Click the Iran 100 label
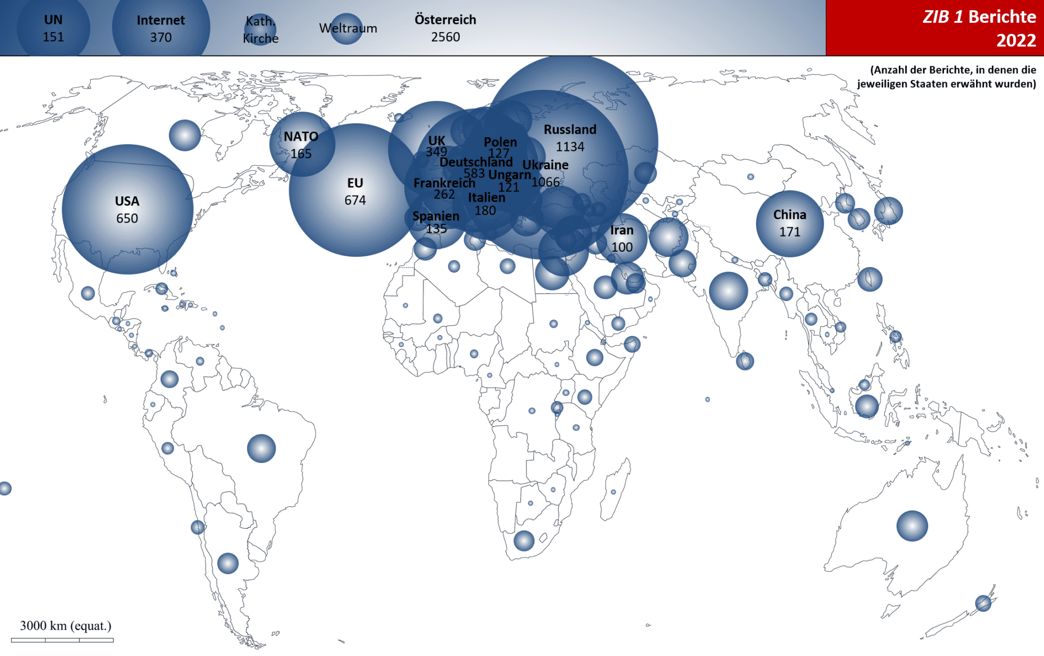This screenshot has height=656, width=1044. pyautogui.click(x=622, y=239)
